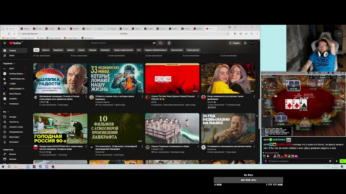Open Плейлисты in the sidebar
The width and height of the screenshot is (346, 194).
coord(14,122)
